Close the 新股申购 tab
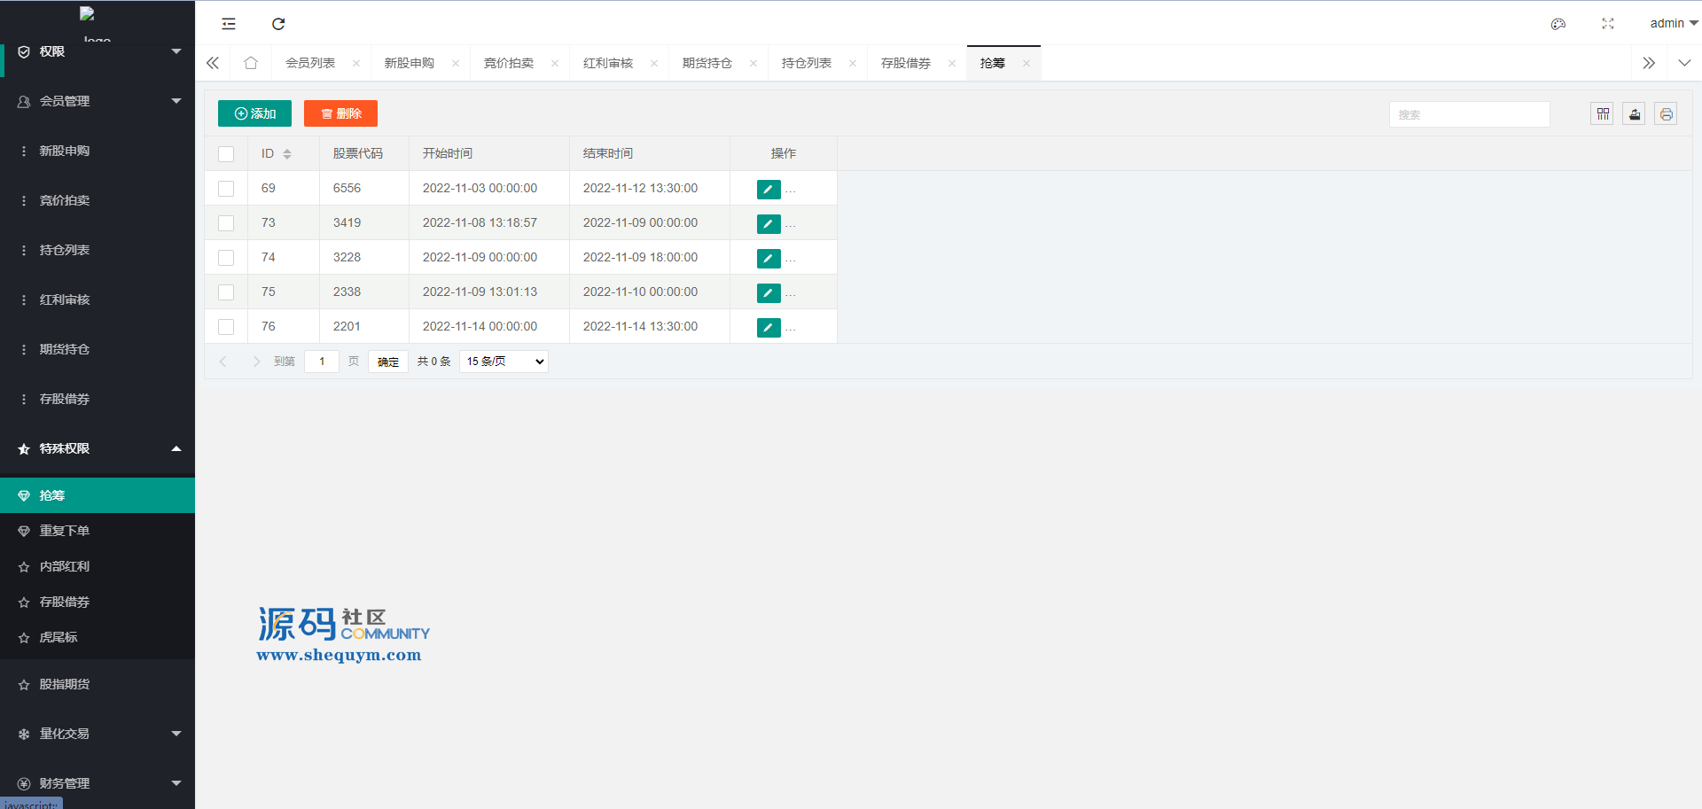The height and width of the screenshot is (809, 1702). [x=456, y=63]
